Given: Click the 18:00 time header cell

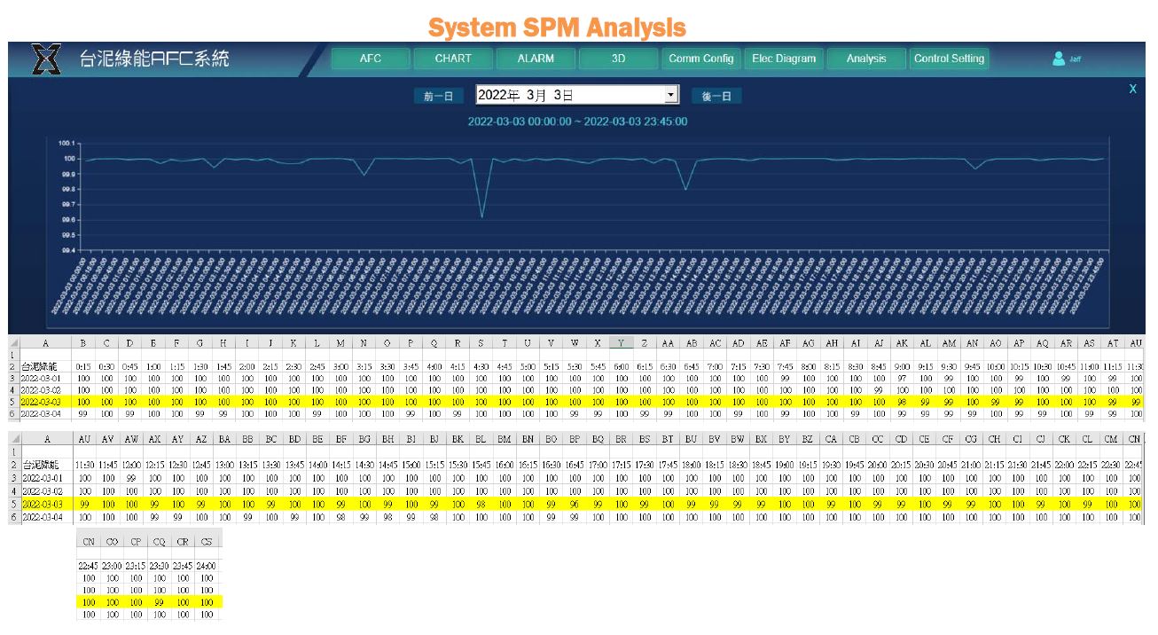Looking at the screenshot, I should point(691,464).
